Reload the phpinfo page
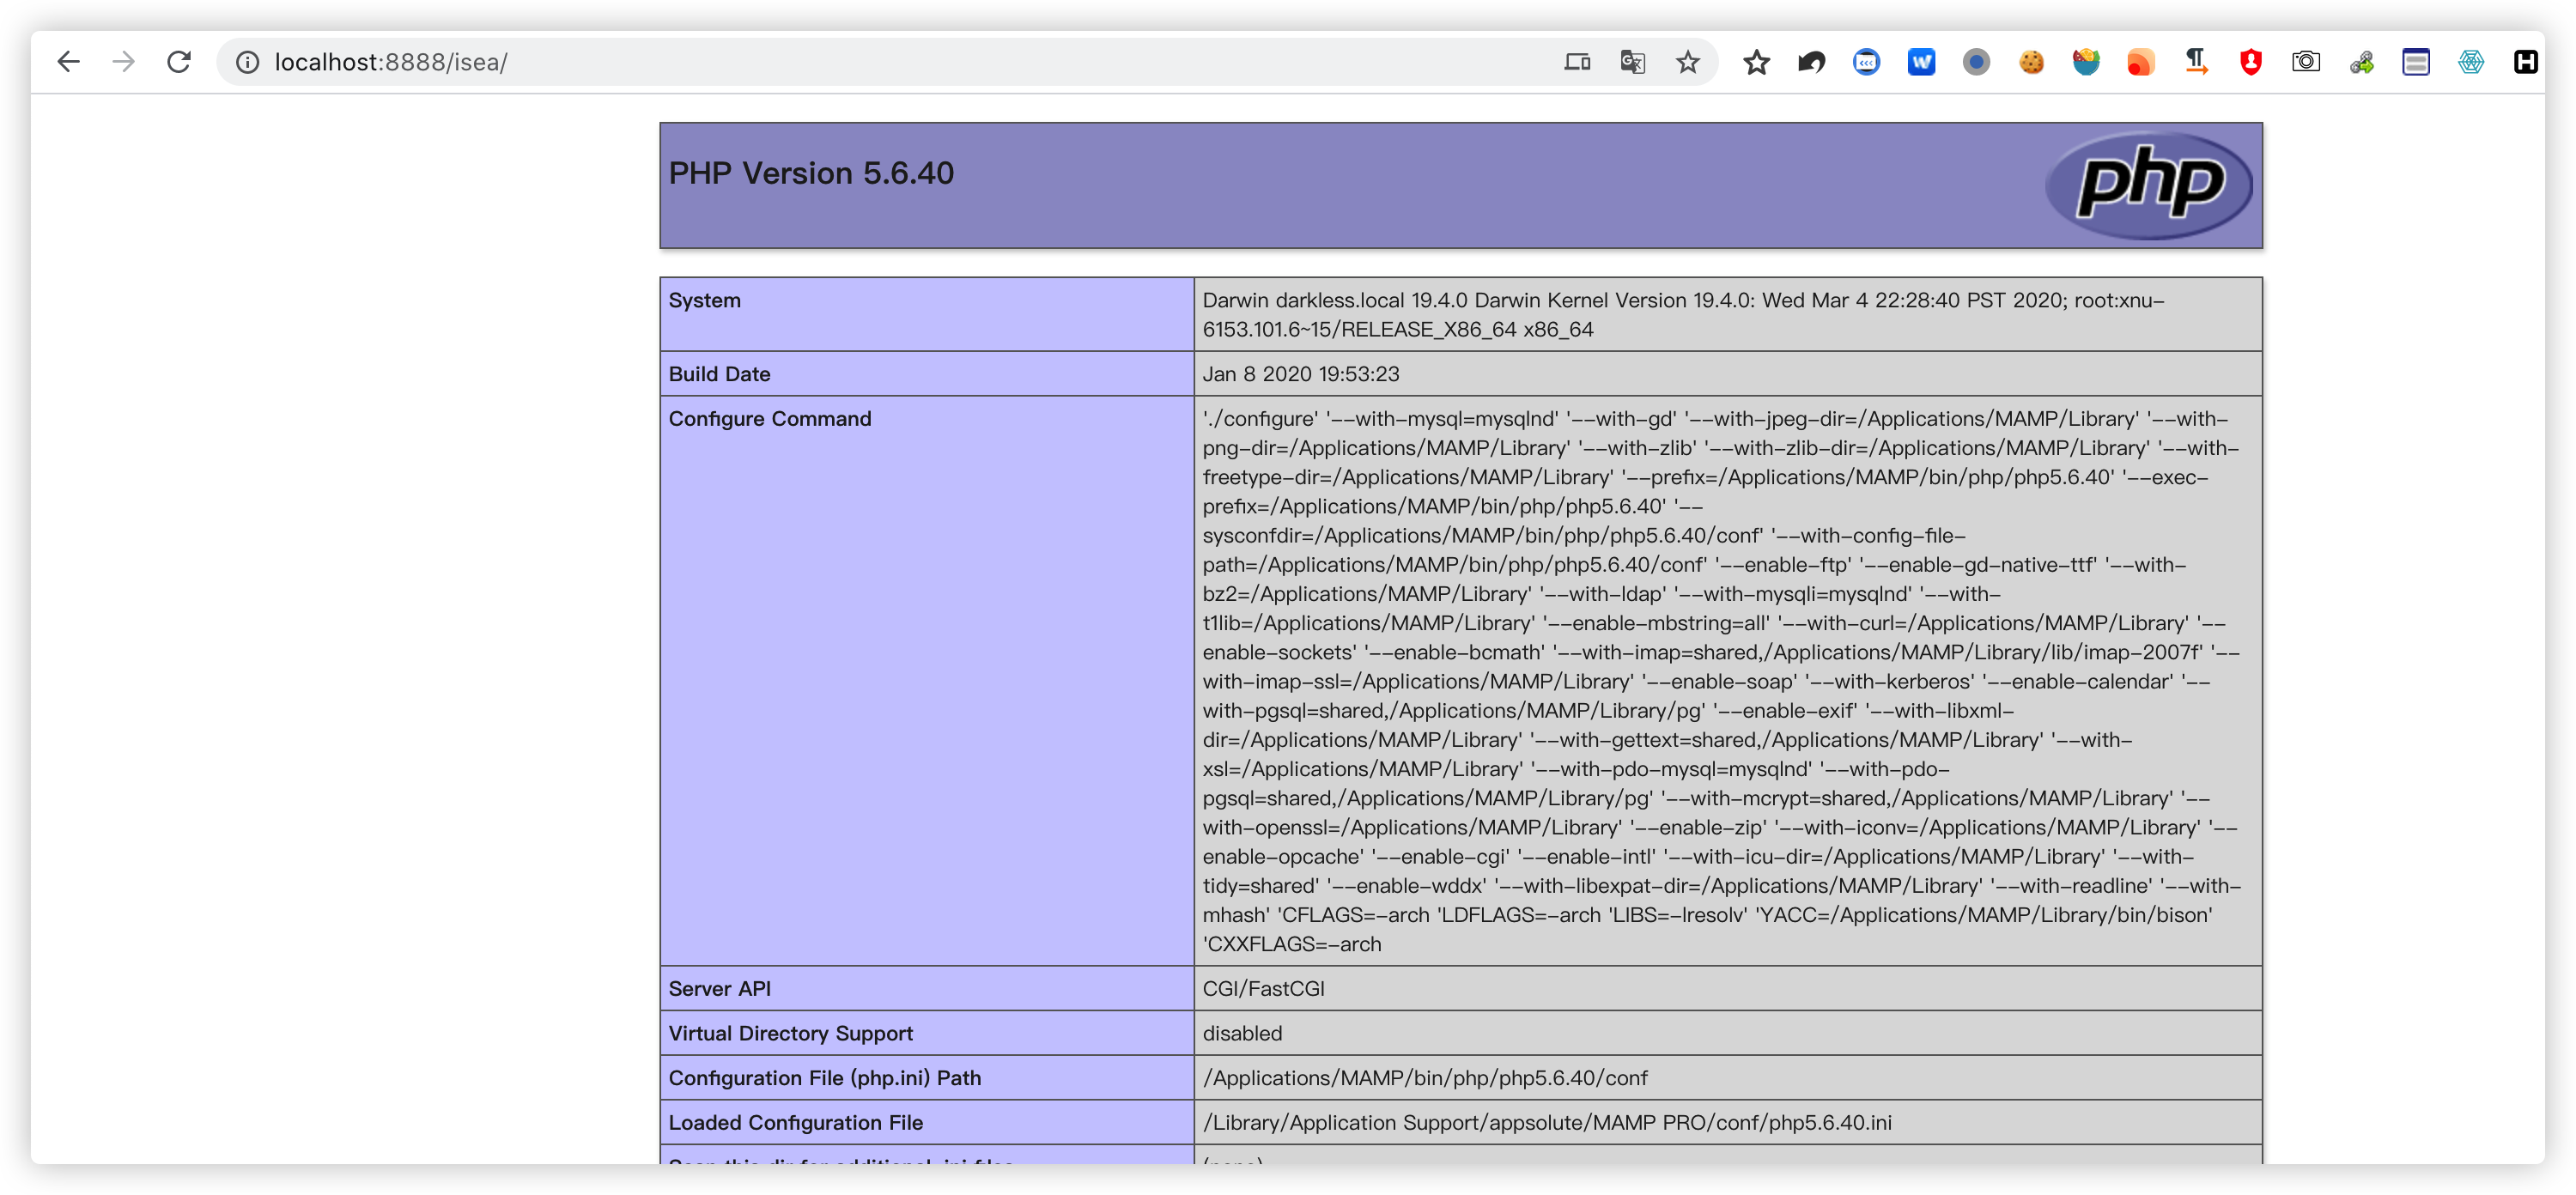Image resolution: width=2576 pixels, height=1195 pixels. [x=179, y=62]
